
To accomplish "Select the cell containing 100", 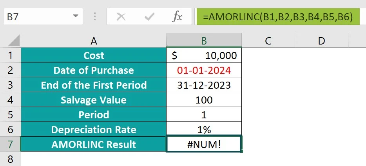I will [x=204, y=100].
